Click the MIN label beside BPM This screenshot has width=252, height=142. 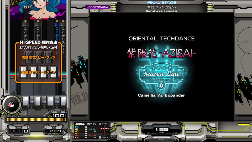click(148, 133)
